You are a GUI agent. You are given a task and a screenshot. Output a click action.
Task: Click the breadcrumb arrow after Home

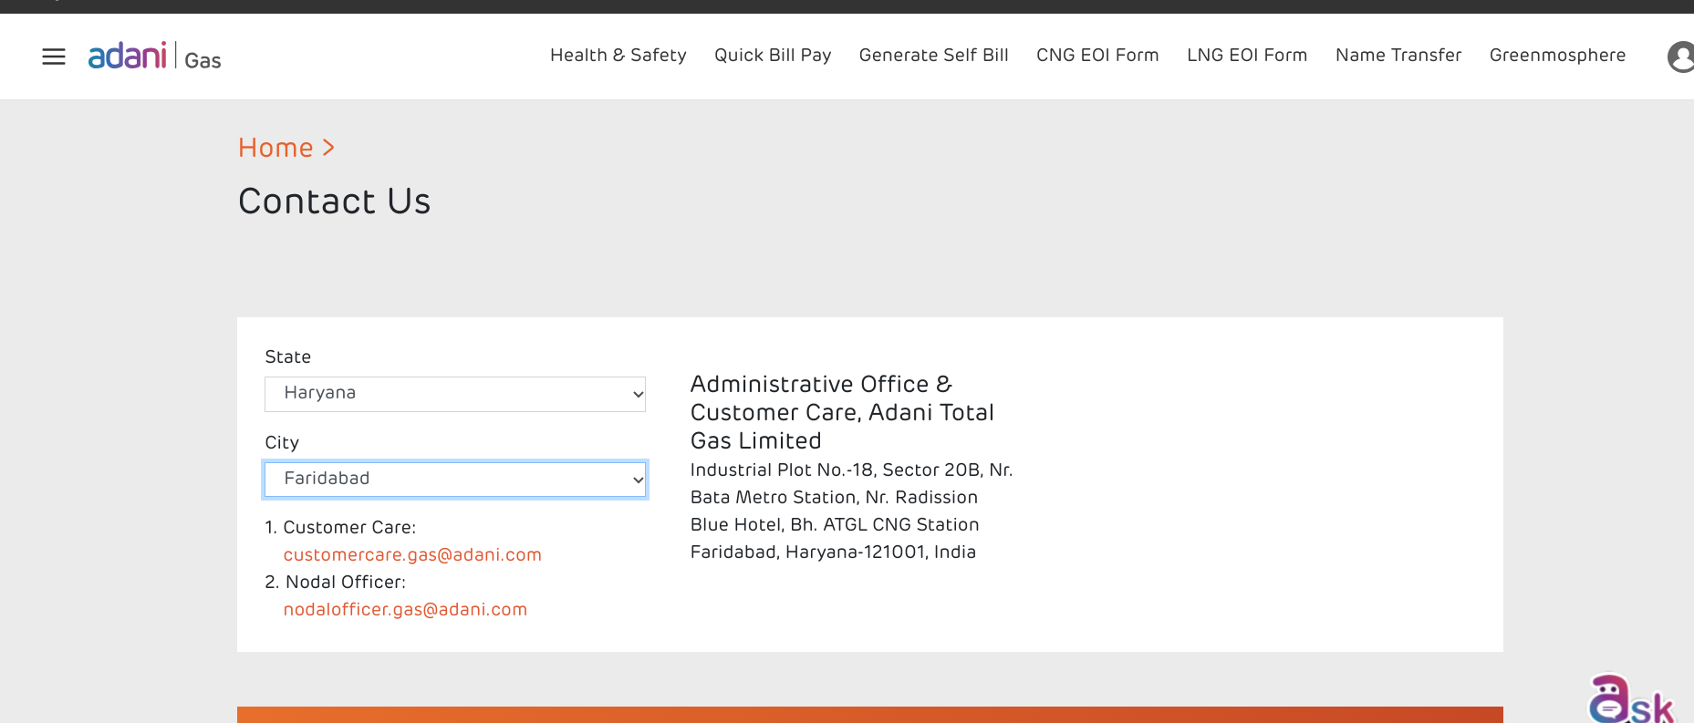coord(329,148)
